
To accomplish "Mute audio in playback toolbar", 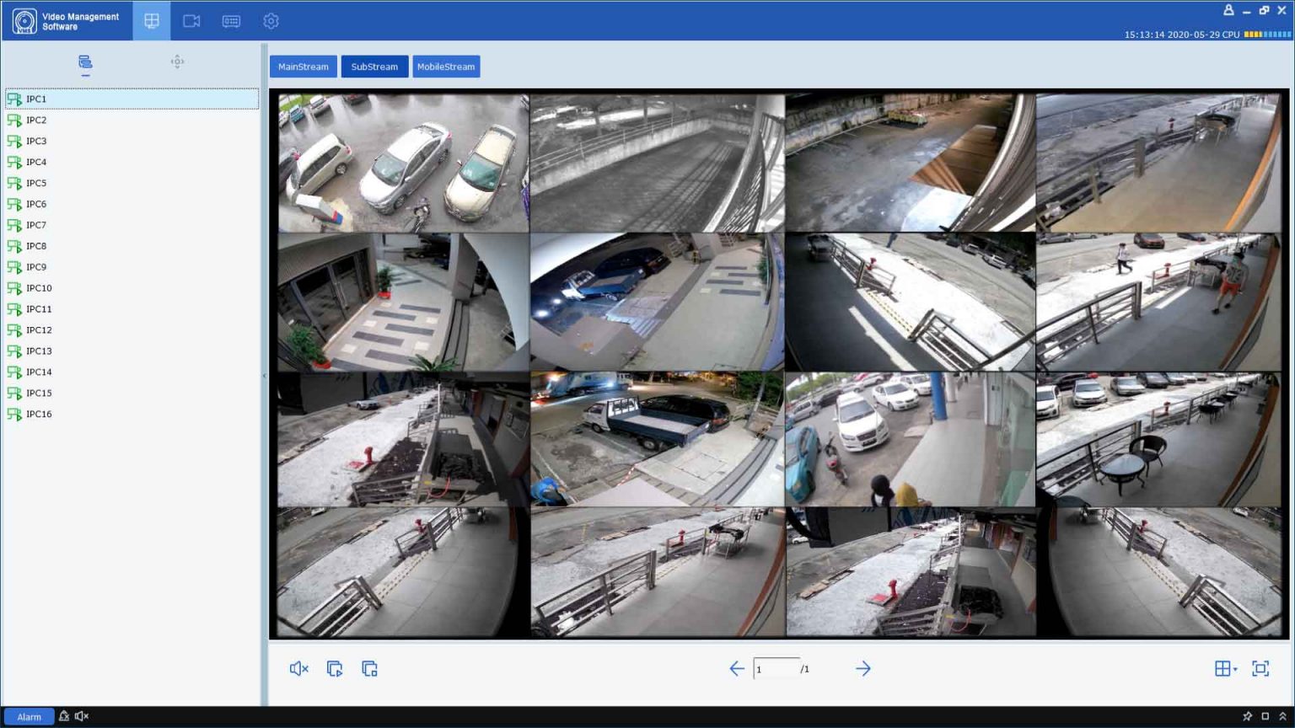I will (299, 668).
